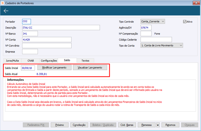Open the CNAB tab

pos(31,61)
